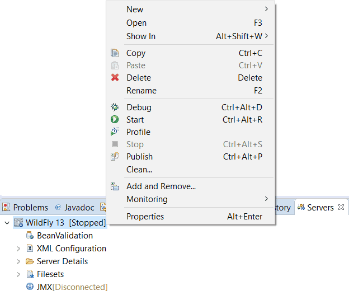Close the Servers view tab
This screenshot has height=295, width=349.
tap(341, 207)
